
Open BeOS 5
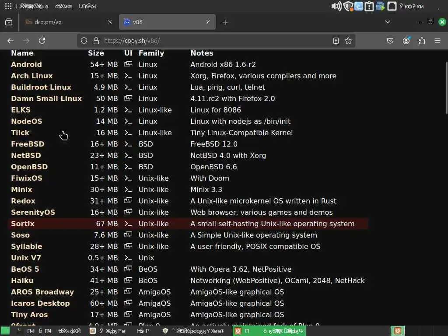tap(25, 269)
